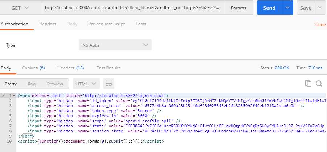Click the 'session_state' input line
327x152 pixels.
coord(177,131)
